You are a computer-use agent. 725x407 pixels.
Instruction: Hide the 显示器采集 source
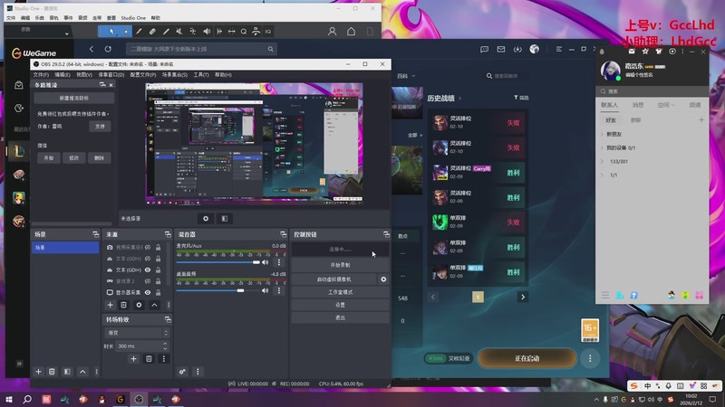148,292
